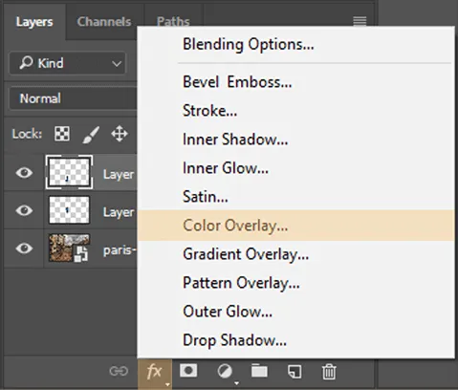This screenshot has height=390, width=458.
Task: Select the second layer by its Layer name
Action: point(119,212)
